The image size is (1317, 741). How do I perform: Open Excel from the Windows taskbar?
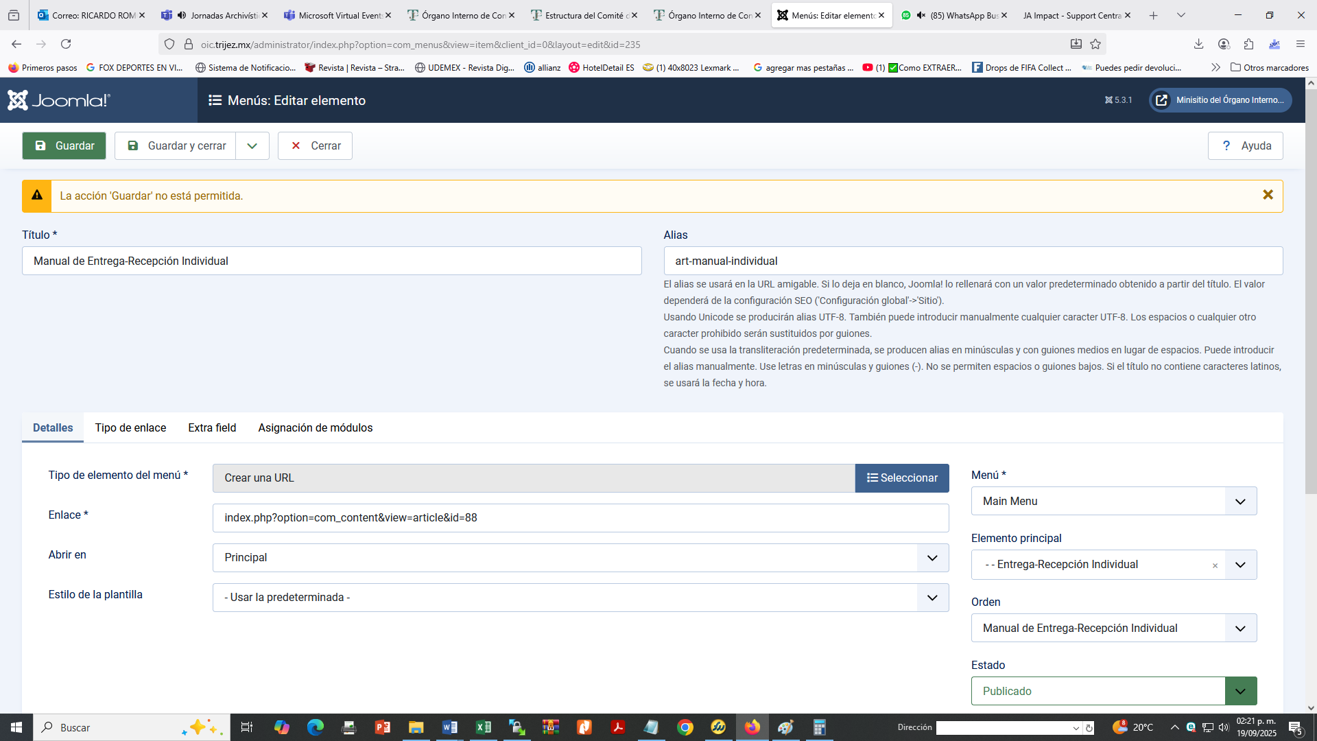(484, 727)
